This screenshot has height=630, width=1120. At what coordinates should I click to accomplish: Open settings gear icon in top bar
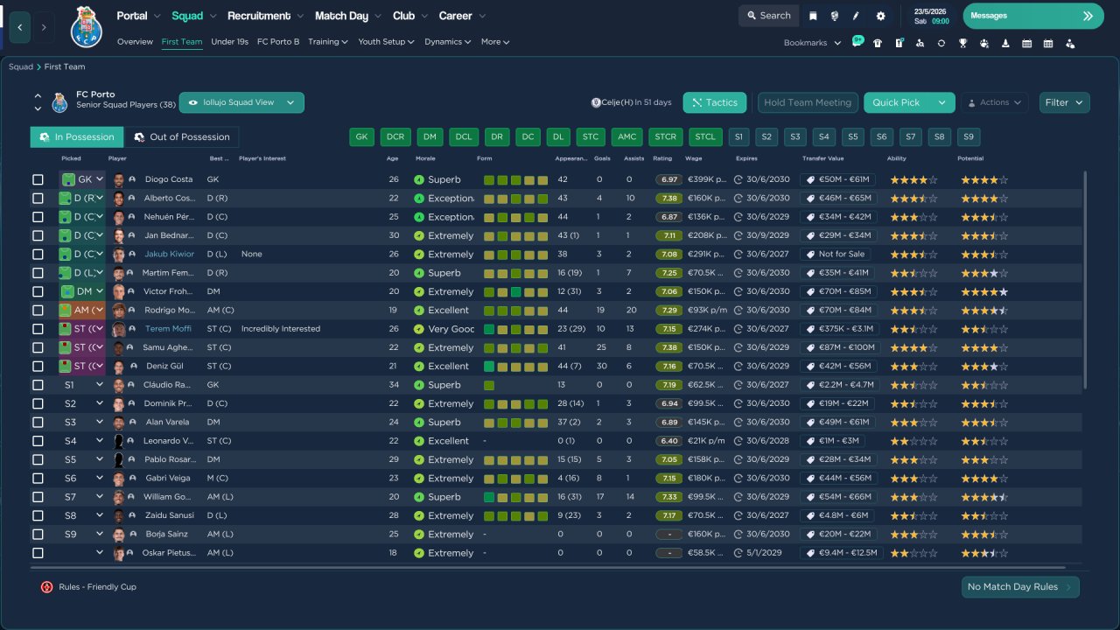point(880,16)
